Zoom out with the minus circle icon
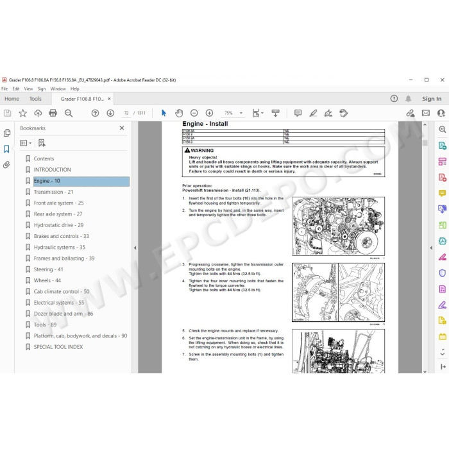Image resolution: width=449 pixels, height=449 pixels. pos(194,113)
